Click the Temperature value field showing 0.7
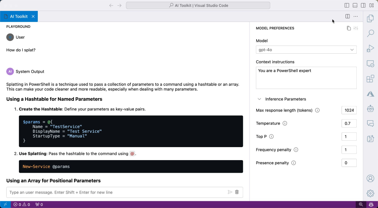The width and height of the screenshot is (378, 208). 349,123
